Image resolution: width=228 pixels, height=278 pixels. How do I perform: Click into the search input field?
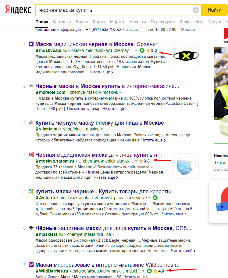pos(113,10)
